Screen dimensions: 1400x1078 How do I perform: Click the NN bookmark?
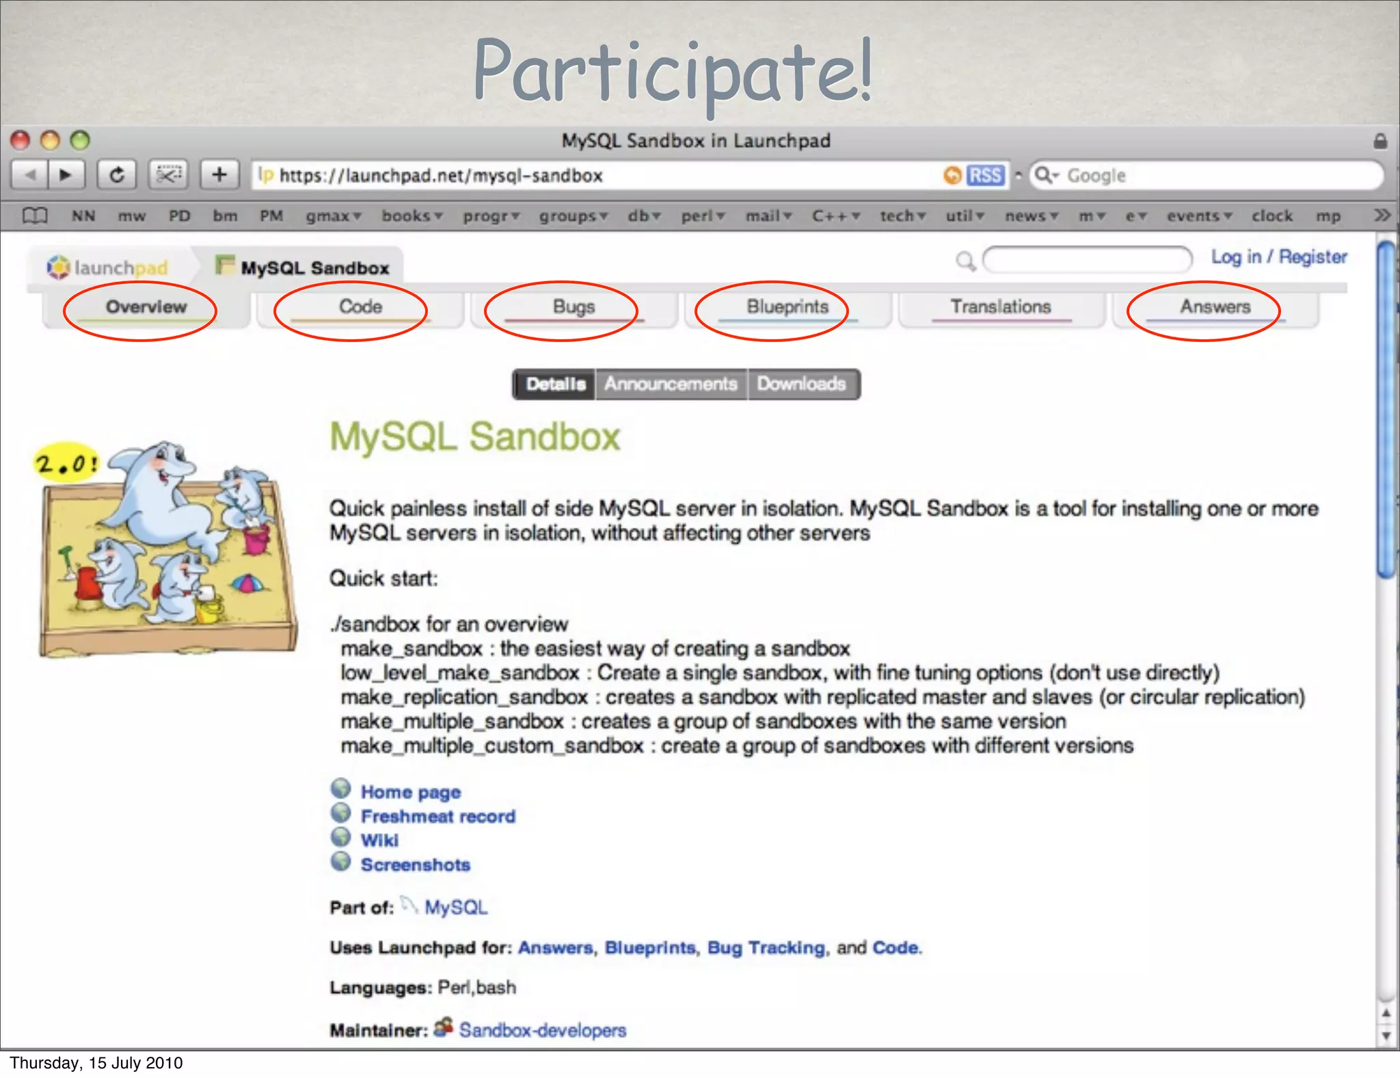click(83, 216)
